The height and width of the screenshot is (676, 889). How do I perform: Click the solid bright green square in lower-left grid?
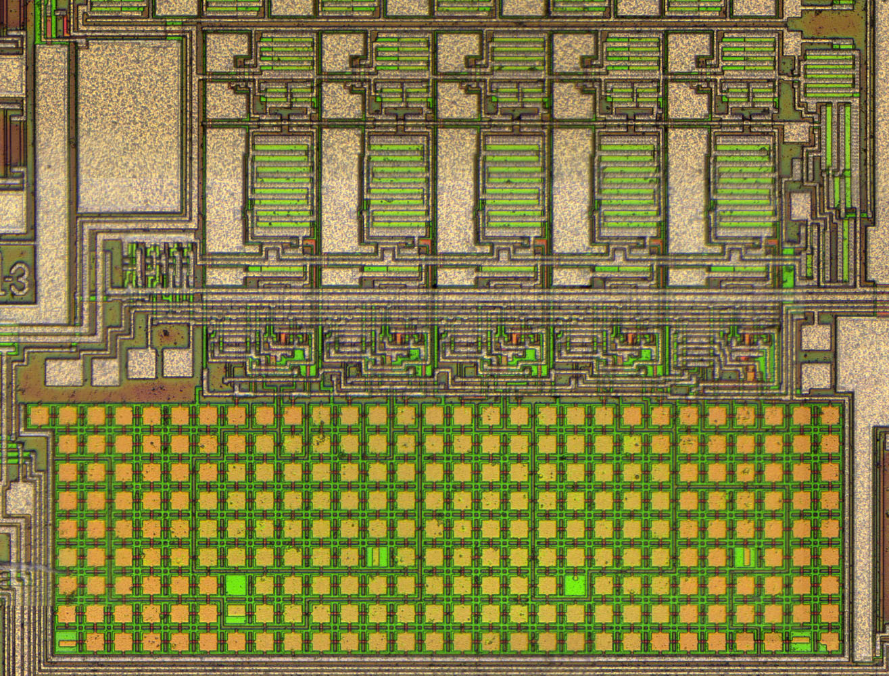236,585
